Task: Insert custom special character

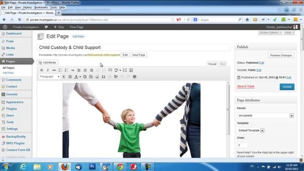Action: [104, 77]
